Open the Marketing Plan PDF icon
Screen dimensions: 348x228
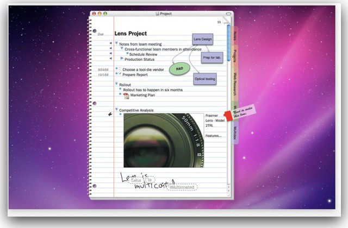[x=126, y=96]
